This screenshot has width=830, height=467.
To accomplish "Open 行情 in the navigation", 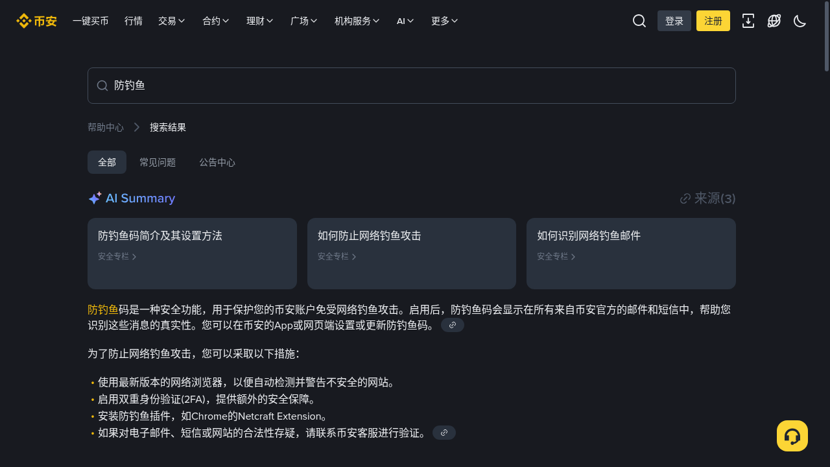I will pos(134,21).
